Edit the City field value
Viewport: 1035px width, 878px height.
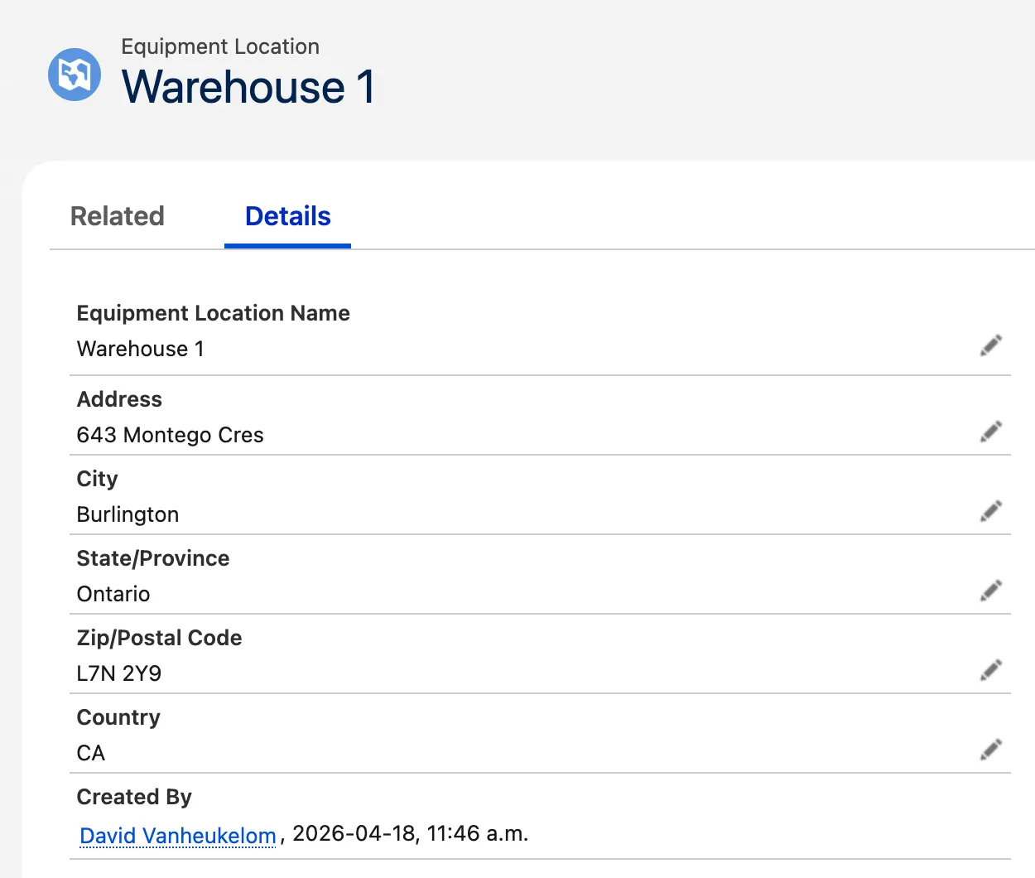(991, 510)
